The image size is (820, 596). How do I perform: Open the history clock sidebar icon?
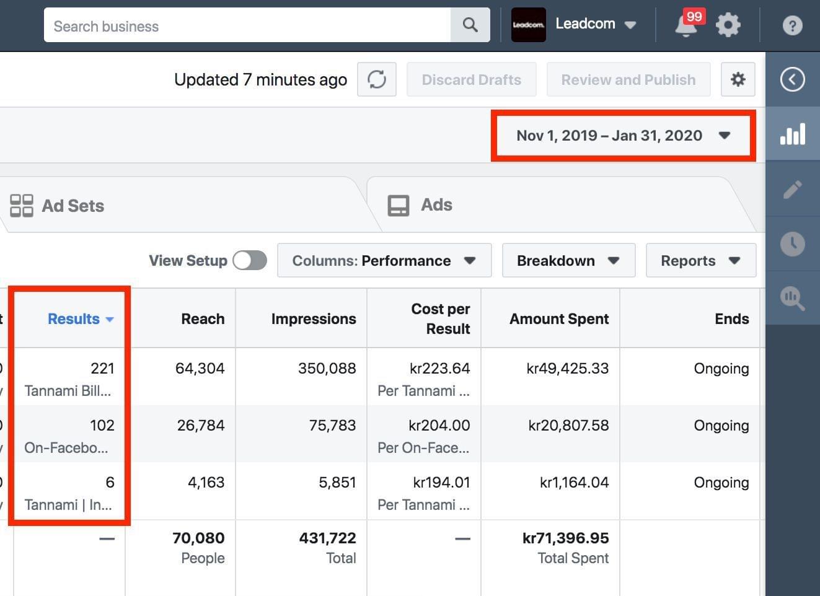[793, 243]
